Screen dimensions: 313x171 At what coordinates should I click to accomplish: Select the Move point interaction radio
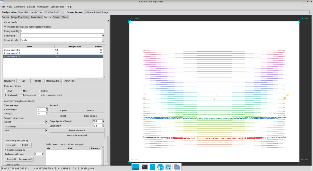pyautogui.click(x=21, y=91)
